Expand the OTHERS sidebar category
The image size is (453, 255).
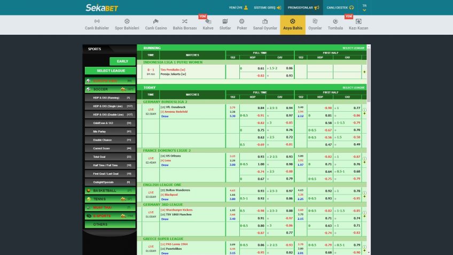tap(111, 225)
